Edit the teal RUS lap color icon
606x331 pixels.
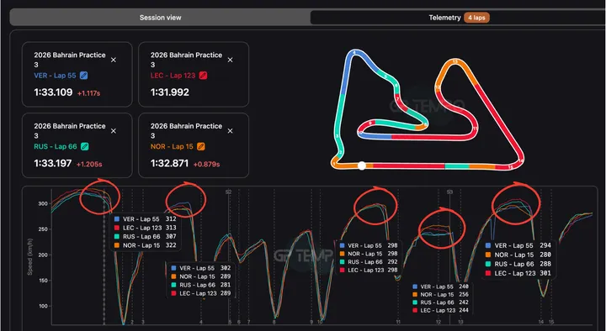(85, 146)
